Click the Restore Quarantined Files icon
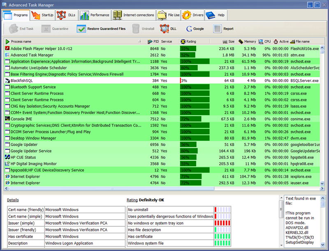Image resolution: width=329 pixels, height=251 pixels. click(81, 28)
